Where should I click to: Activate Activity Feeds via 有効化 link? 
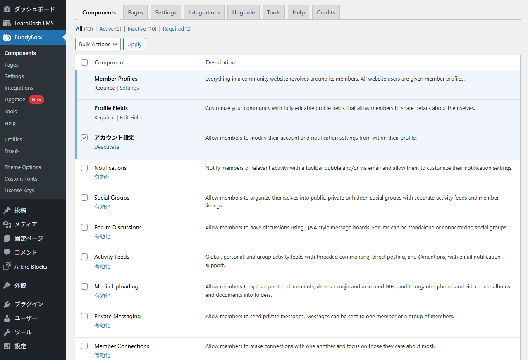coord(102,266)
